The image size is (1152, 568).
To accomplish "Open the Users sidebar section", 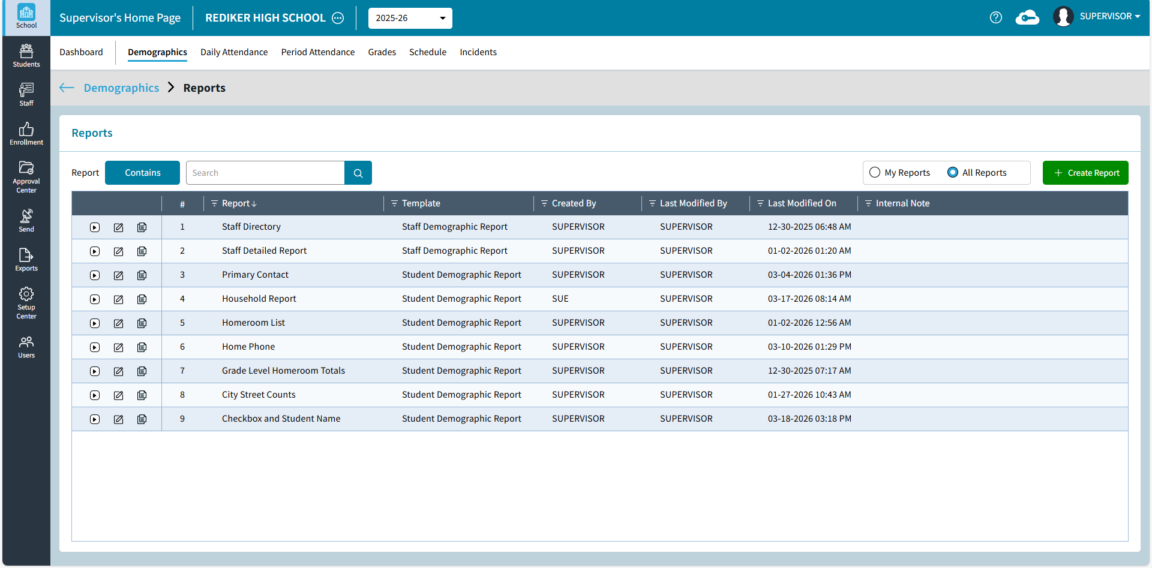I will (26, 347).
